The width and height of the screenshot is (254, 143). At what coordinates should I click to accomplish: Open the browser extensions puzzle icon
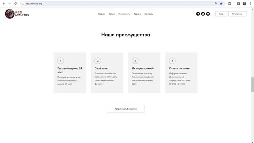click(229, 4)
